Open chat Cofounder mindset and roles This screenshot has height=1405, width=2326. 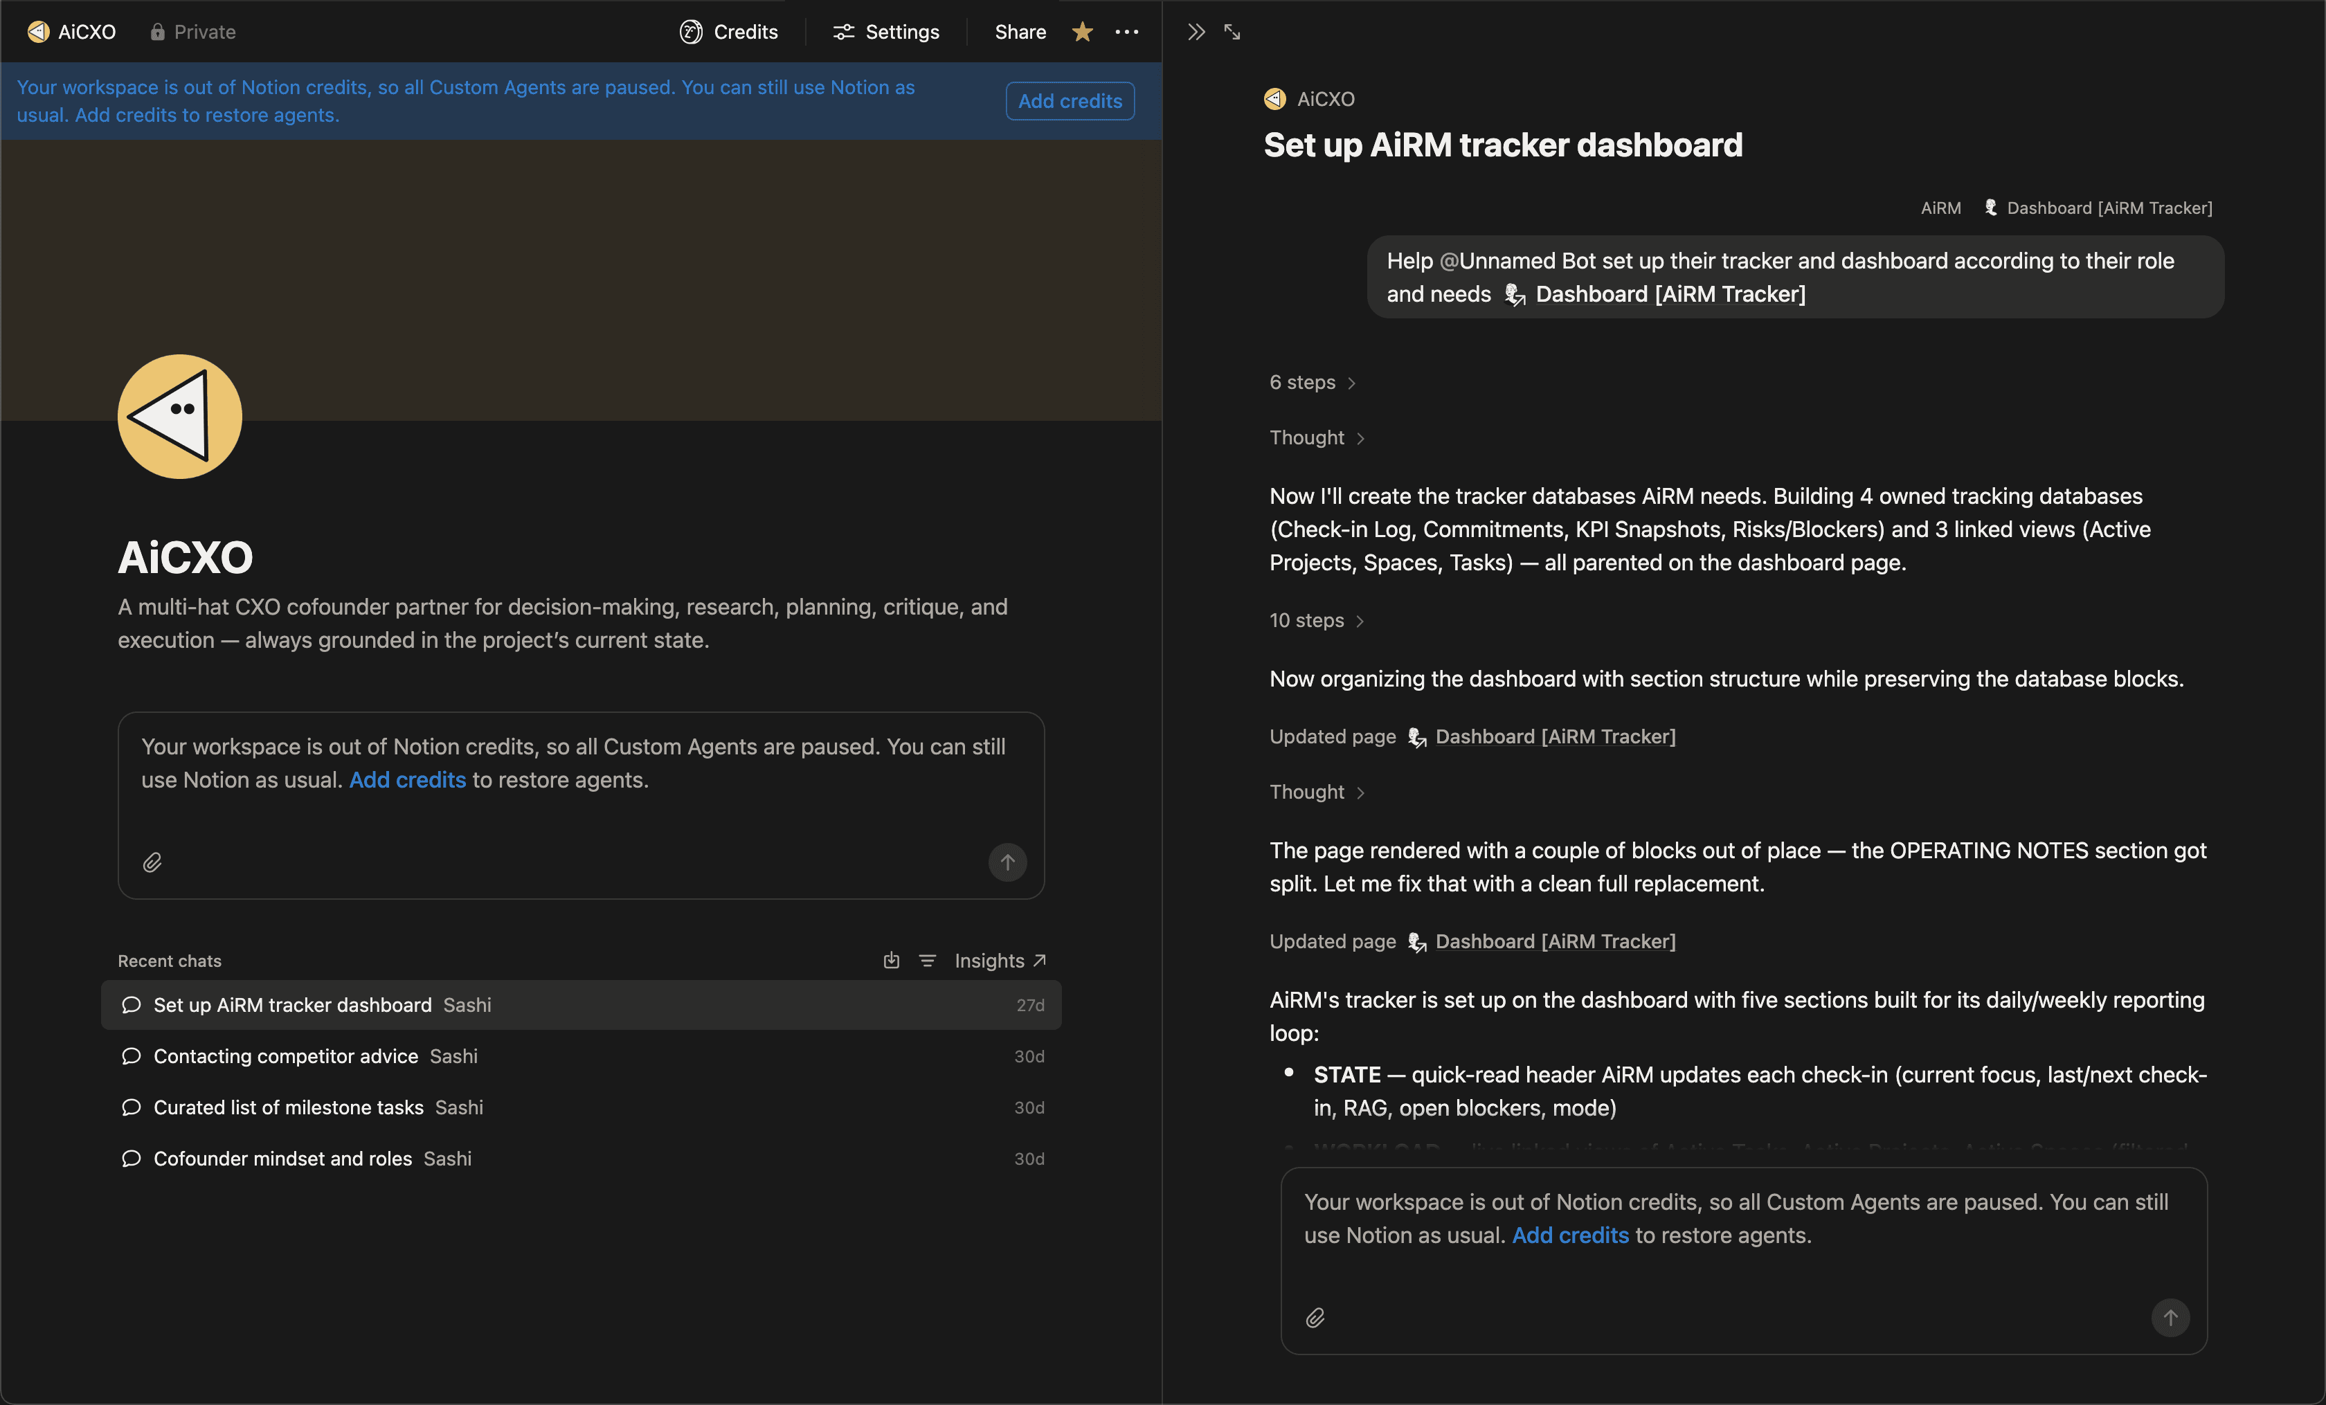pos(581,1159)
